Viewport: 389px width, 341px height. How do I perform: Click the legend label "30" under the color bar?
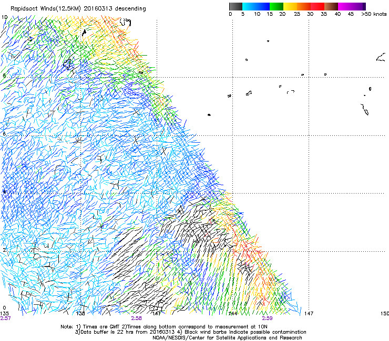[310, 14]
